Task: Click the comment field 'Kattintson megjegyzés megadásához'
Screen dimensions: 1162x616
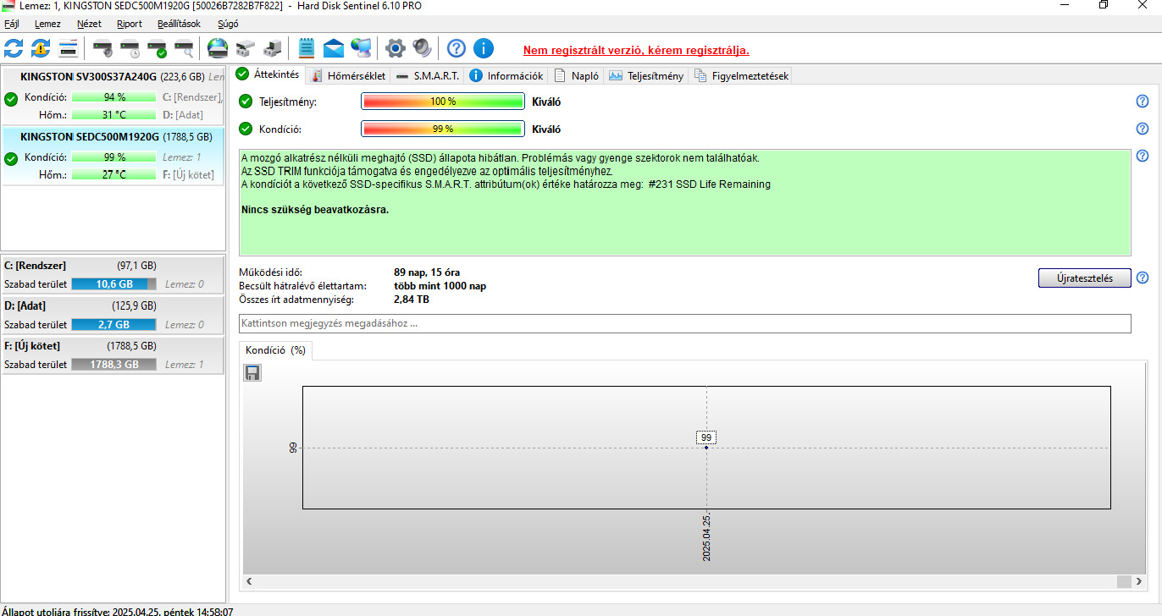Action: coord(685,323)
